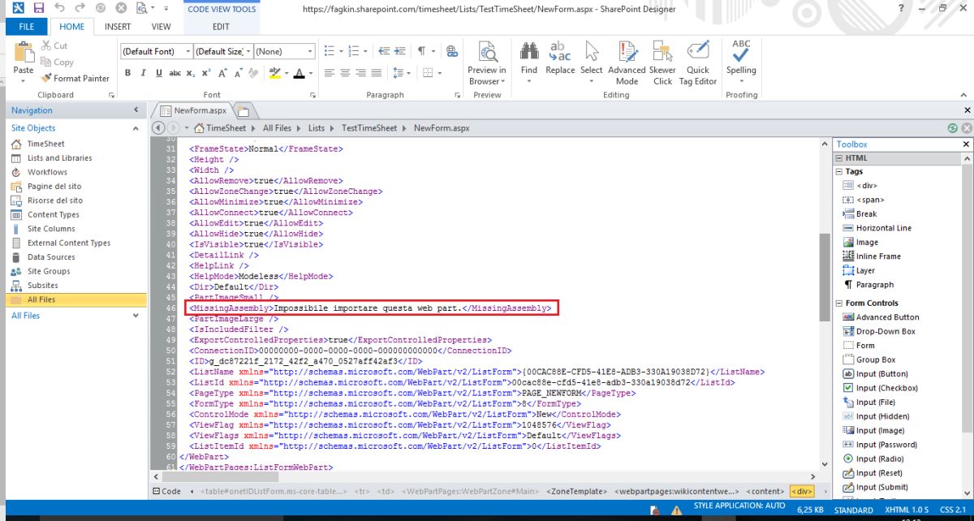Open Content Types in Navigation
This screenshot has height=521, width=974.
[54, 214]
